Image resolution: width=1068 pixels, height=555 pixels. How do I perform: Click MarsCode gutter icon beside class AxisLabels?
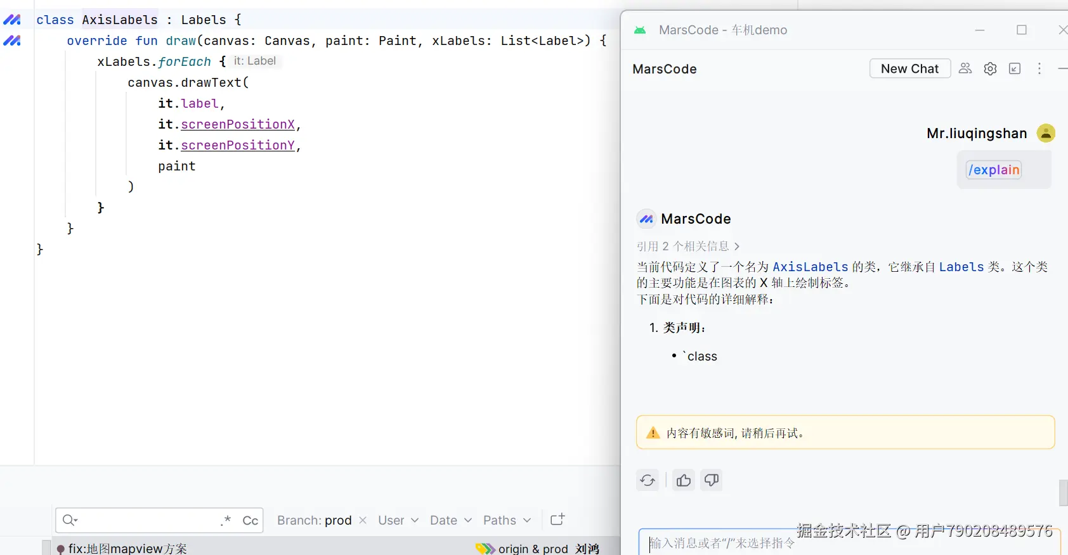tap(12, 20)
